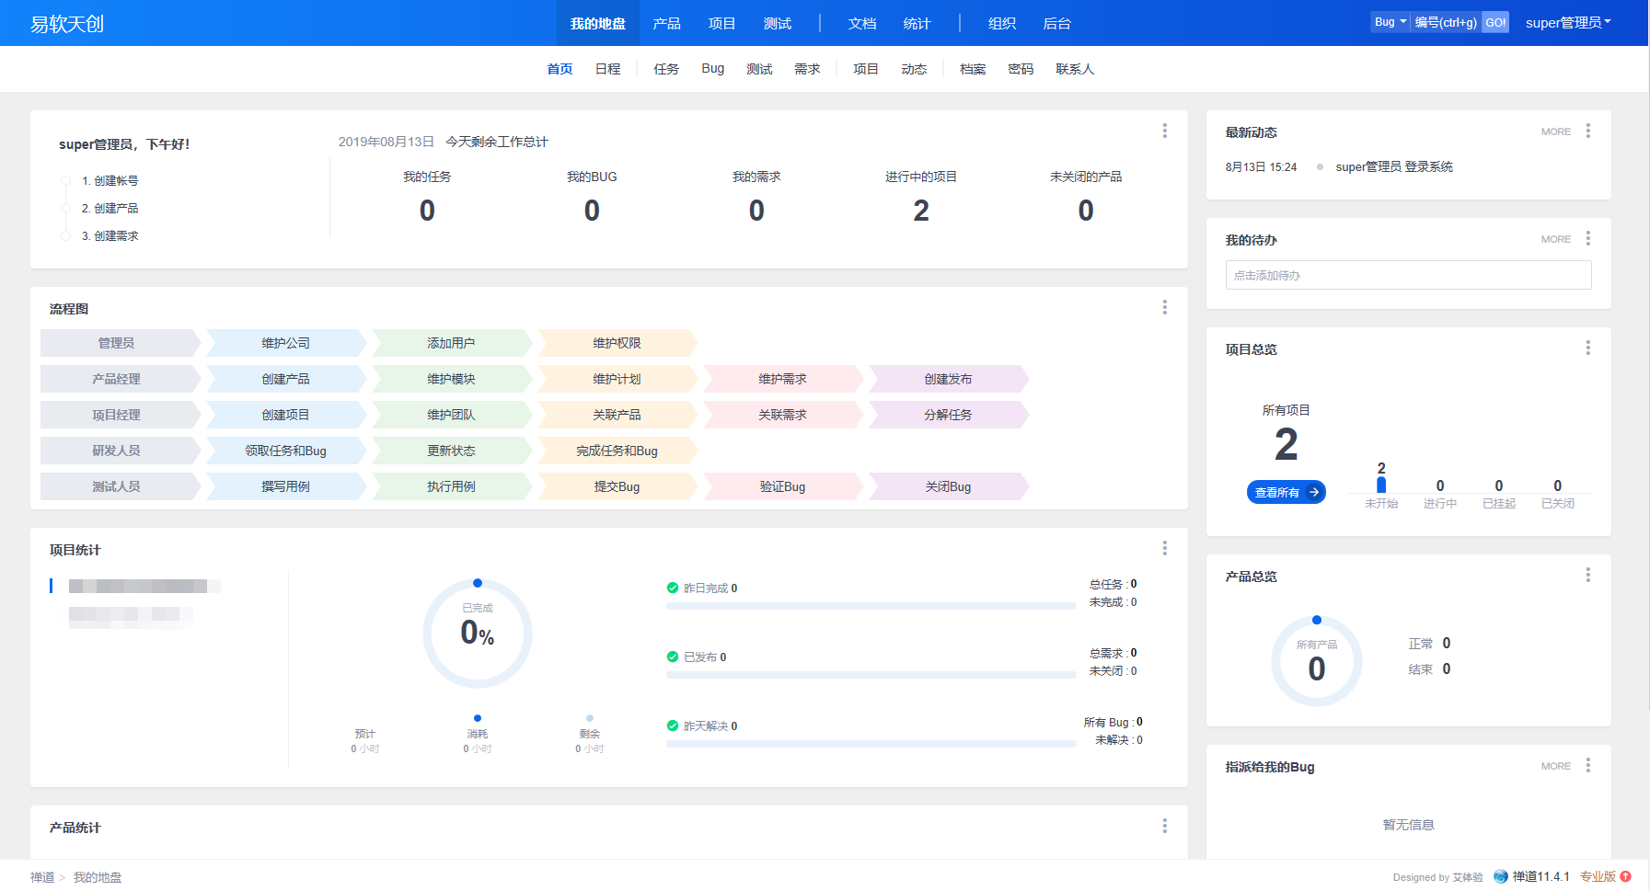The width and height of the screenshot is (1650, 891).
Task: Click the 查看所有 projects button
Action: point(1287,492)
